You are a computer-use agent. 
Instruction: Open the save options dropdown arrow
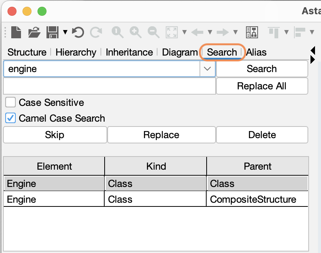[65, 32]
